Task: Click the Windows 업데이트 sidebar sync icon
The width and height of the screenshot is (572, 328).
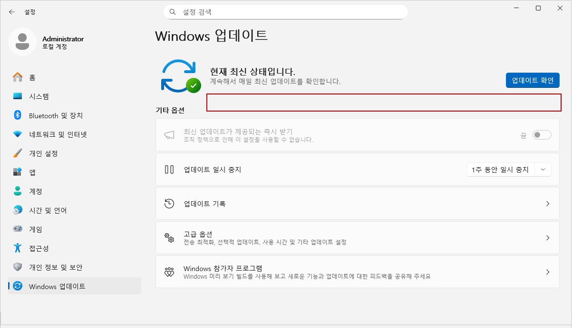Action: tap(18, 286)
